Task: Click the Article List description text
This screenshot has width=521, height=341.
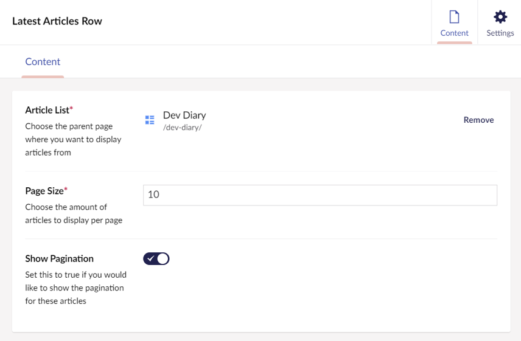Action: (x=73, y=139)
